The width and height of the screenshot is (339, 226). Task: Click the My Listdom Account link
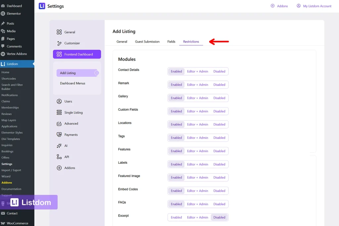point(314,6)
